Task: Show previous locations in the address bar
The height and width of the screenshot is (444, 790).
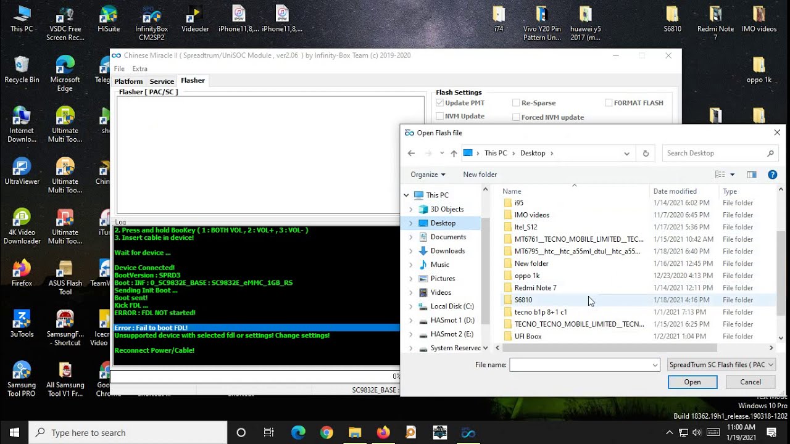Action: tap(626, 154)
